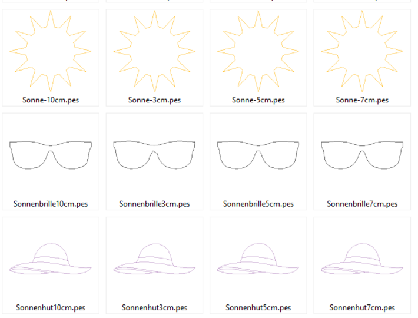
Task: Select the Sonnenbrille3cm.pes sunglasses thumbnail
Action: [x=154, y=155]
